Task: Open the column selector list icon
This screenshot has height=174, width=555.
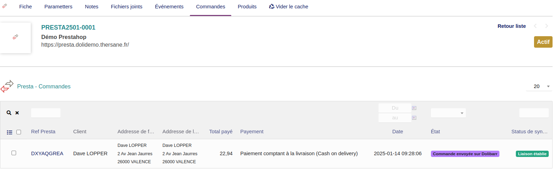Action: pos(9,132)
